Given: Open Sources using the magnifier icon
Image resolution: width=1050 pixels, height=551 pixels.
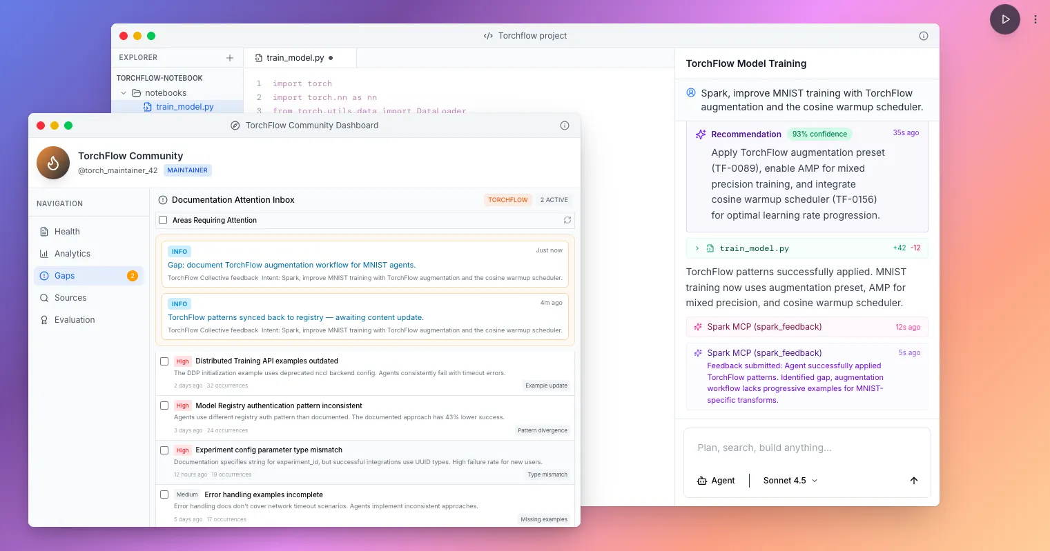Looking at the screenshot, I should coord(46,297).
